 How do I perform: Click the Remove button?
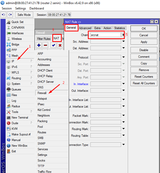[144, 70]
